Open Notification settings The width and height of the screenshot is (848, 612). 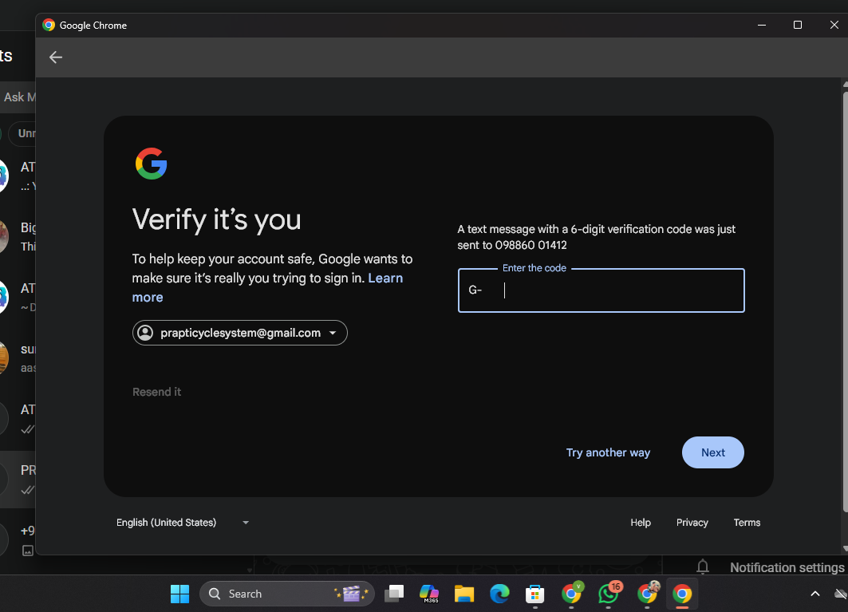(x=787, y=567)
